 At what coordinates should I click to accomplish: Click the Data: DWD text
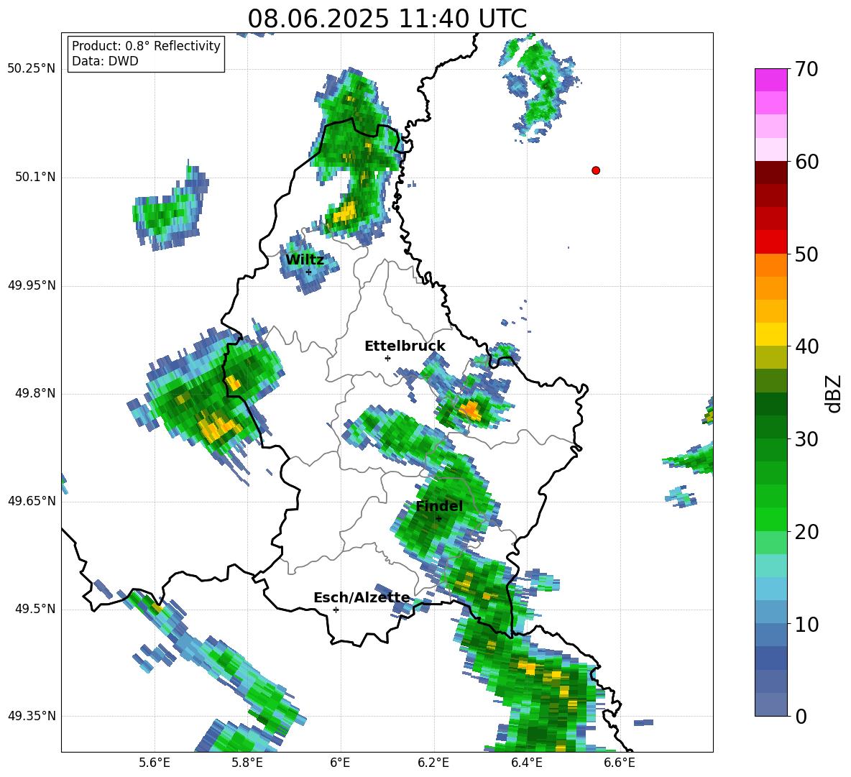(105, 61)
